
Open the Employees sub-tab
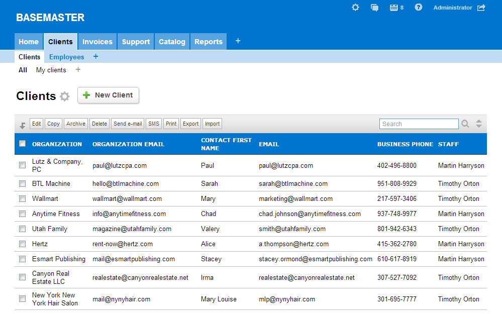[67, 57]
